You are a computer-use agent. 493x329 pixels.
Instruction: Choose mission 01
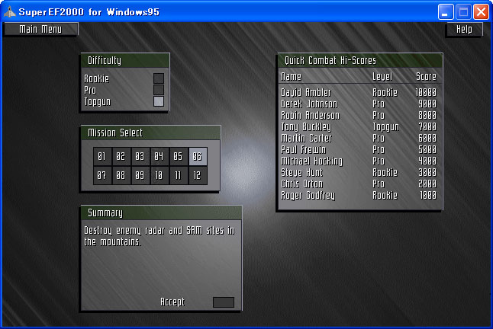pyautogui.click(x=101, y=156)
